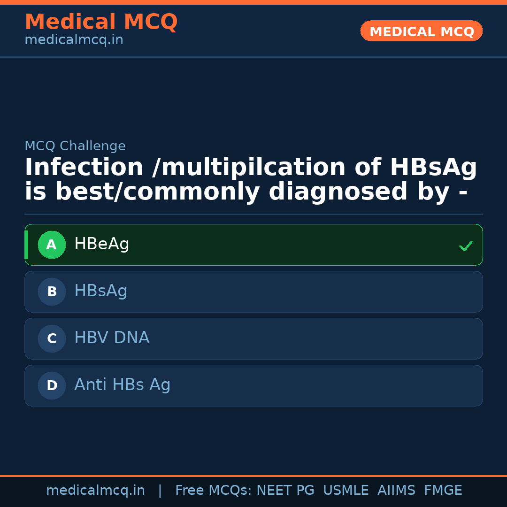Open the Medical MCQ header title
507x507 pixels.
click(101, 22)
